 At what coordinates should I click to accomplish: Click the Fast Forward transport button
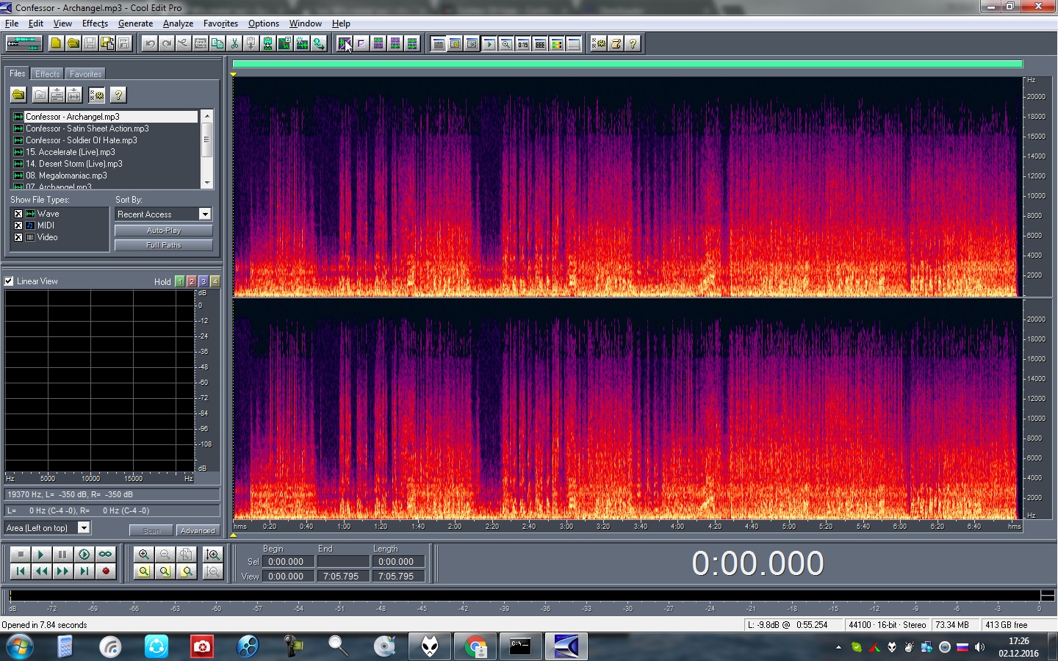[x=62, y=571]
